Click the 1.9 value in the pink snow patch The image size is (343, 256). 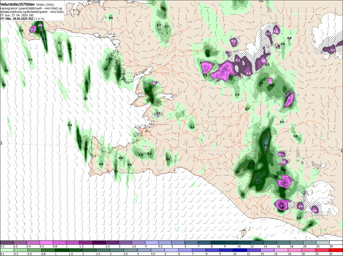pos(285,184)
